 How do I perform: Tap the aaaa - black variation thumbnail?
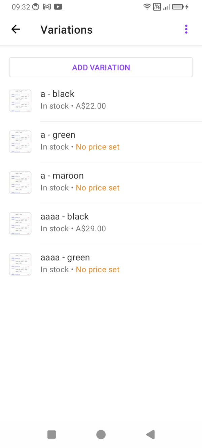pyautogui.click(x=20, y=223)
